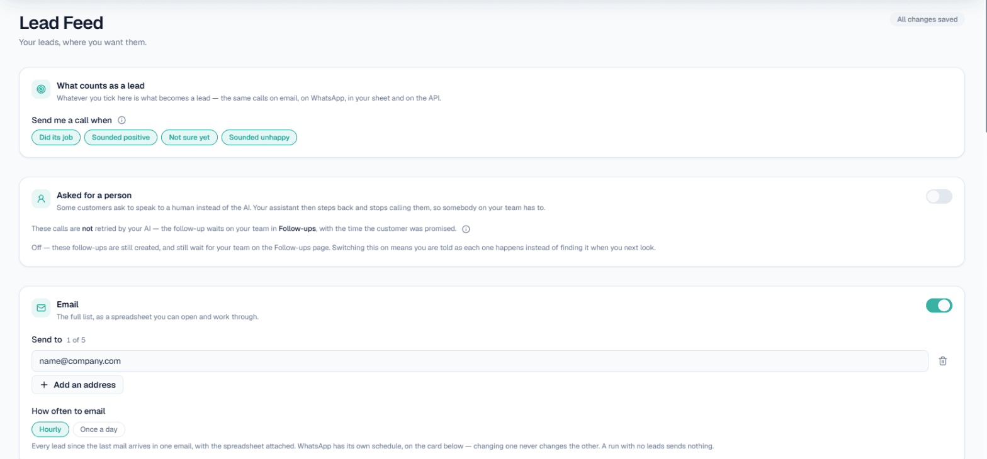Enable the Asked for a person switch
Screen dimensions: 987x459
939,197
